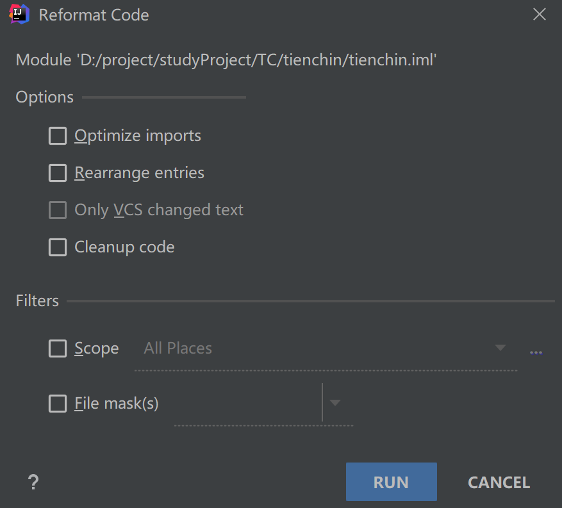The image size is (562, 508).
Task: Click the Options section header
Action: point(45,97)
